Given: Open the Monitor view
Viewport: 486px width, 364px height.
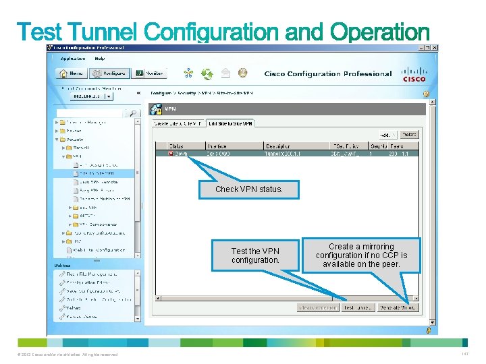Looking at the screenshot, I should (x=149, y=73).
